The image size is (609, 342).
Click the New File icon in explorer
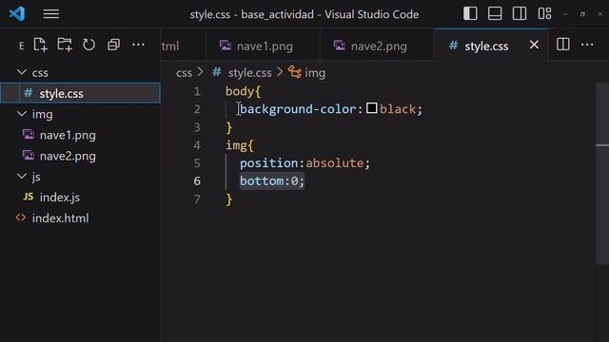pyautogui.click(x=40, y=45)
